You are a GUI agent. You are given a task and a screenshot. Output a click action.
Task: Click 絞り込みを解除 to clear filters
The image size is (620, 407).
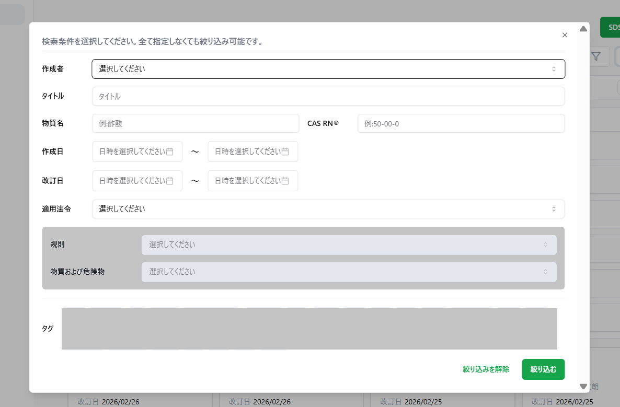tap(486, 369)
